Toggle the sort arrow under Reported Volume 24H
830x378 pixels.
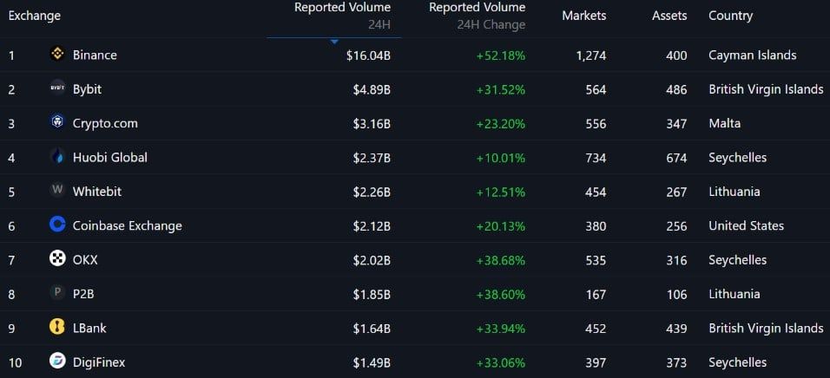click(x=334, y=42)
